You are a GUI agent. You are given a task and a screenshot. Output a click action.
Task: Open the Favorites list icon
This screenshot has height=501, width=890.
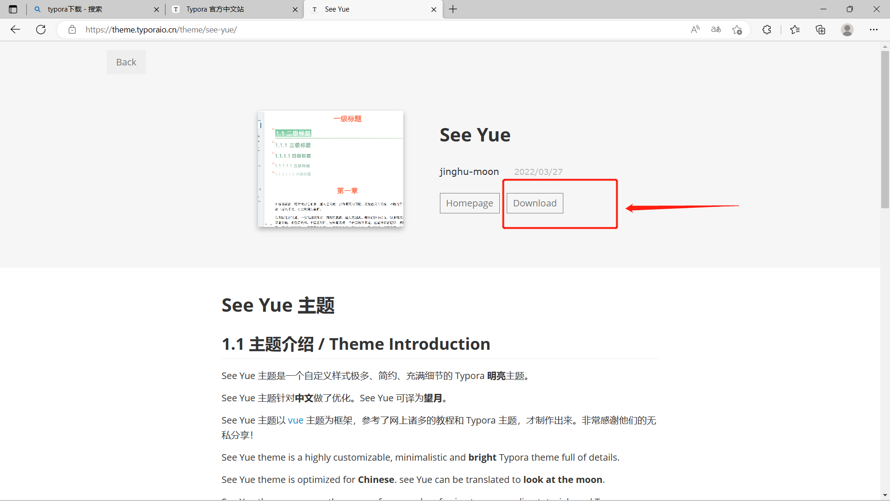pyautogui.click(x=795, y=30)
